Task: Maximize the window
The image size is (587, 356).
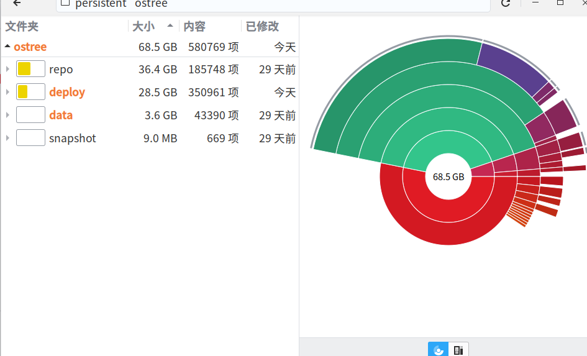Action: (x=560, y=2)
